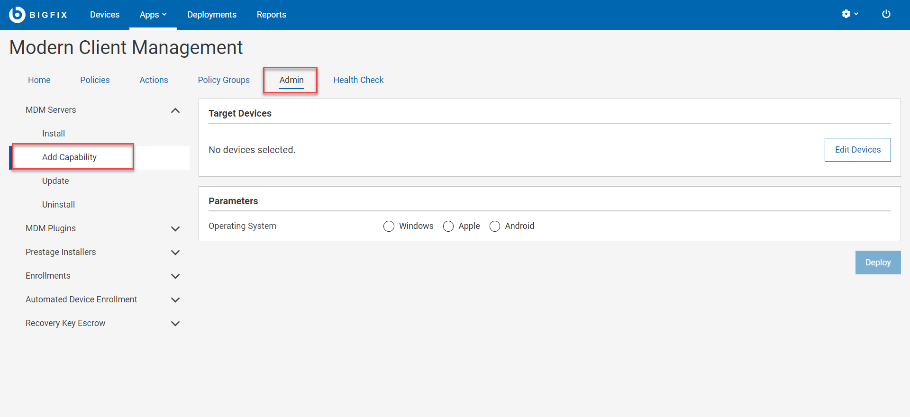Click the BigFix logo icon
The image size is (910, 417).
(x=17, y=15)
